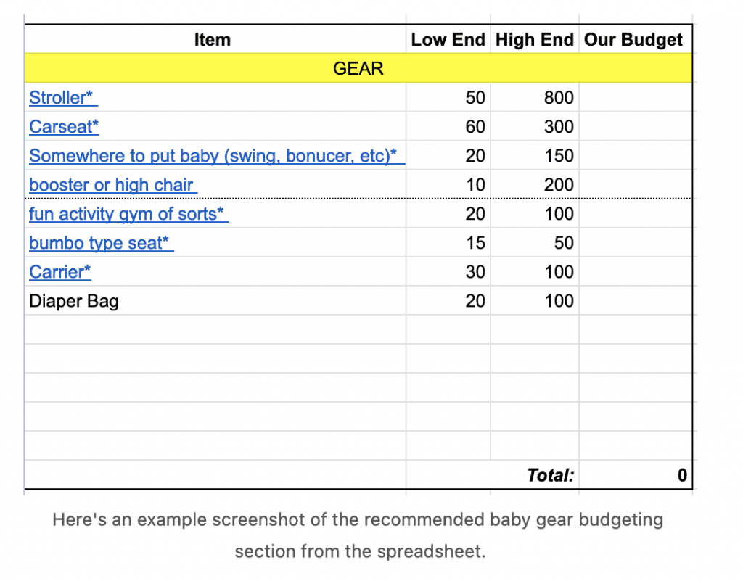
Task: Select the Our Budget column header
Action: pyautogui.click(x=636, y=39)
